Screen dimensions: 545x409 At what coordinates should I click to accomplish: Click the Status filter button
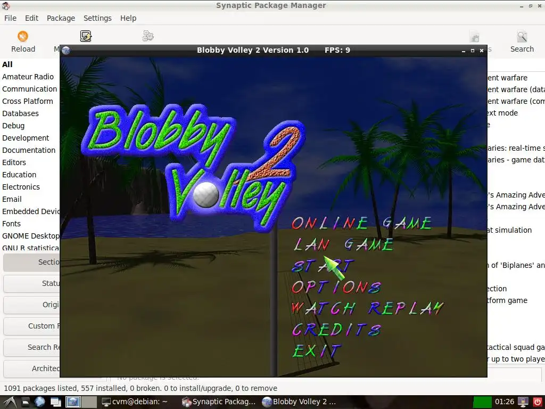click(31, 283)
